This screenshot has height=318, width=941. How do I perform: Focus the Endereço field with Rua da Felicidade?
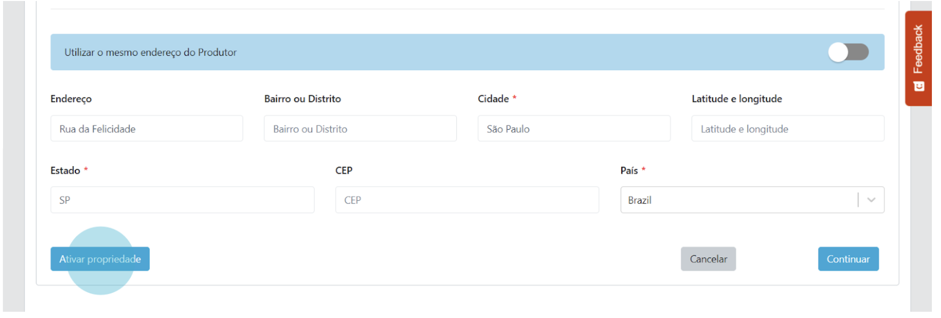coord(147,129)
